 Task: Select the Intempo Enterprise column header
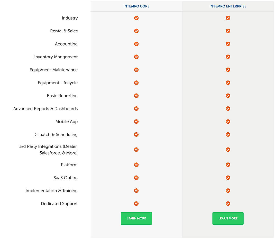[228, 6]
